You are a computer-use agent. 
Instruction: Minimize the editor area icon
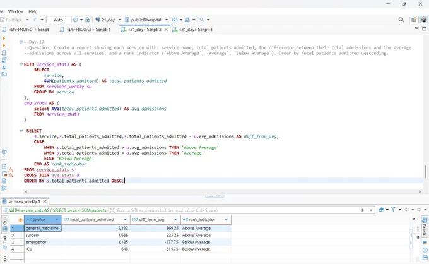[416, 28]
